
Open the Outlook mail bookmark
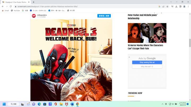click(57, 11)
